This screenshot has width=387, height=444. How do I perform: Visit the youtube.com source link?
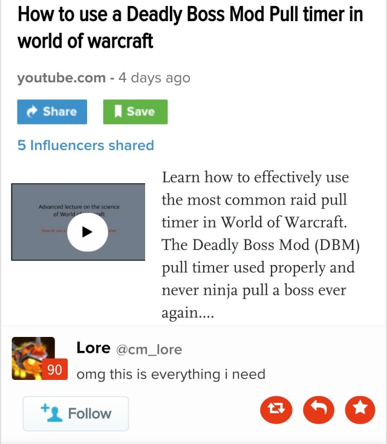(x=62, y=77)
